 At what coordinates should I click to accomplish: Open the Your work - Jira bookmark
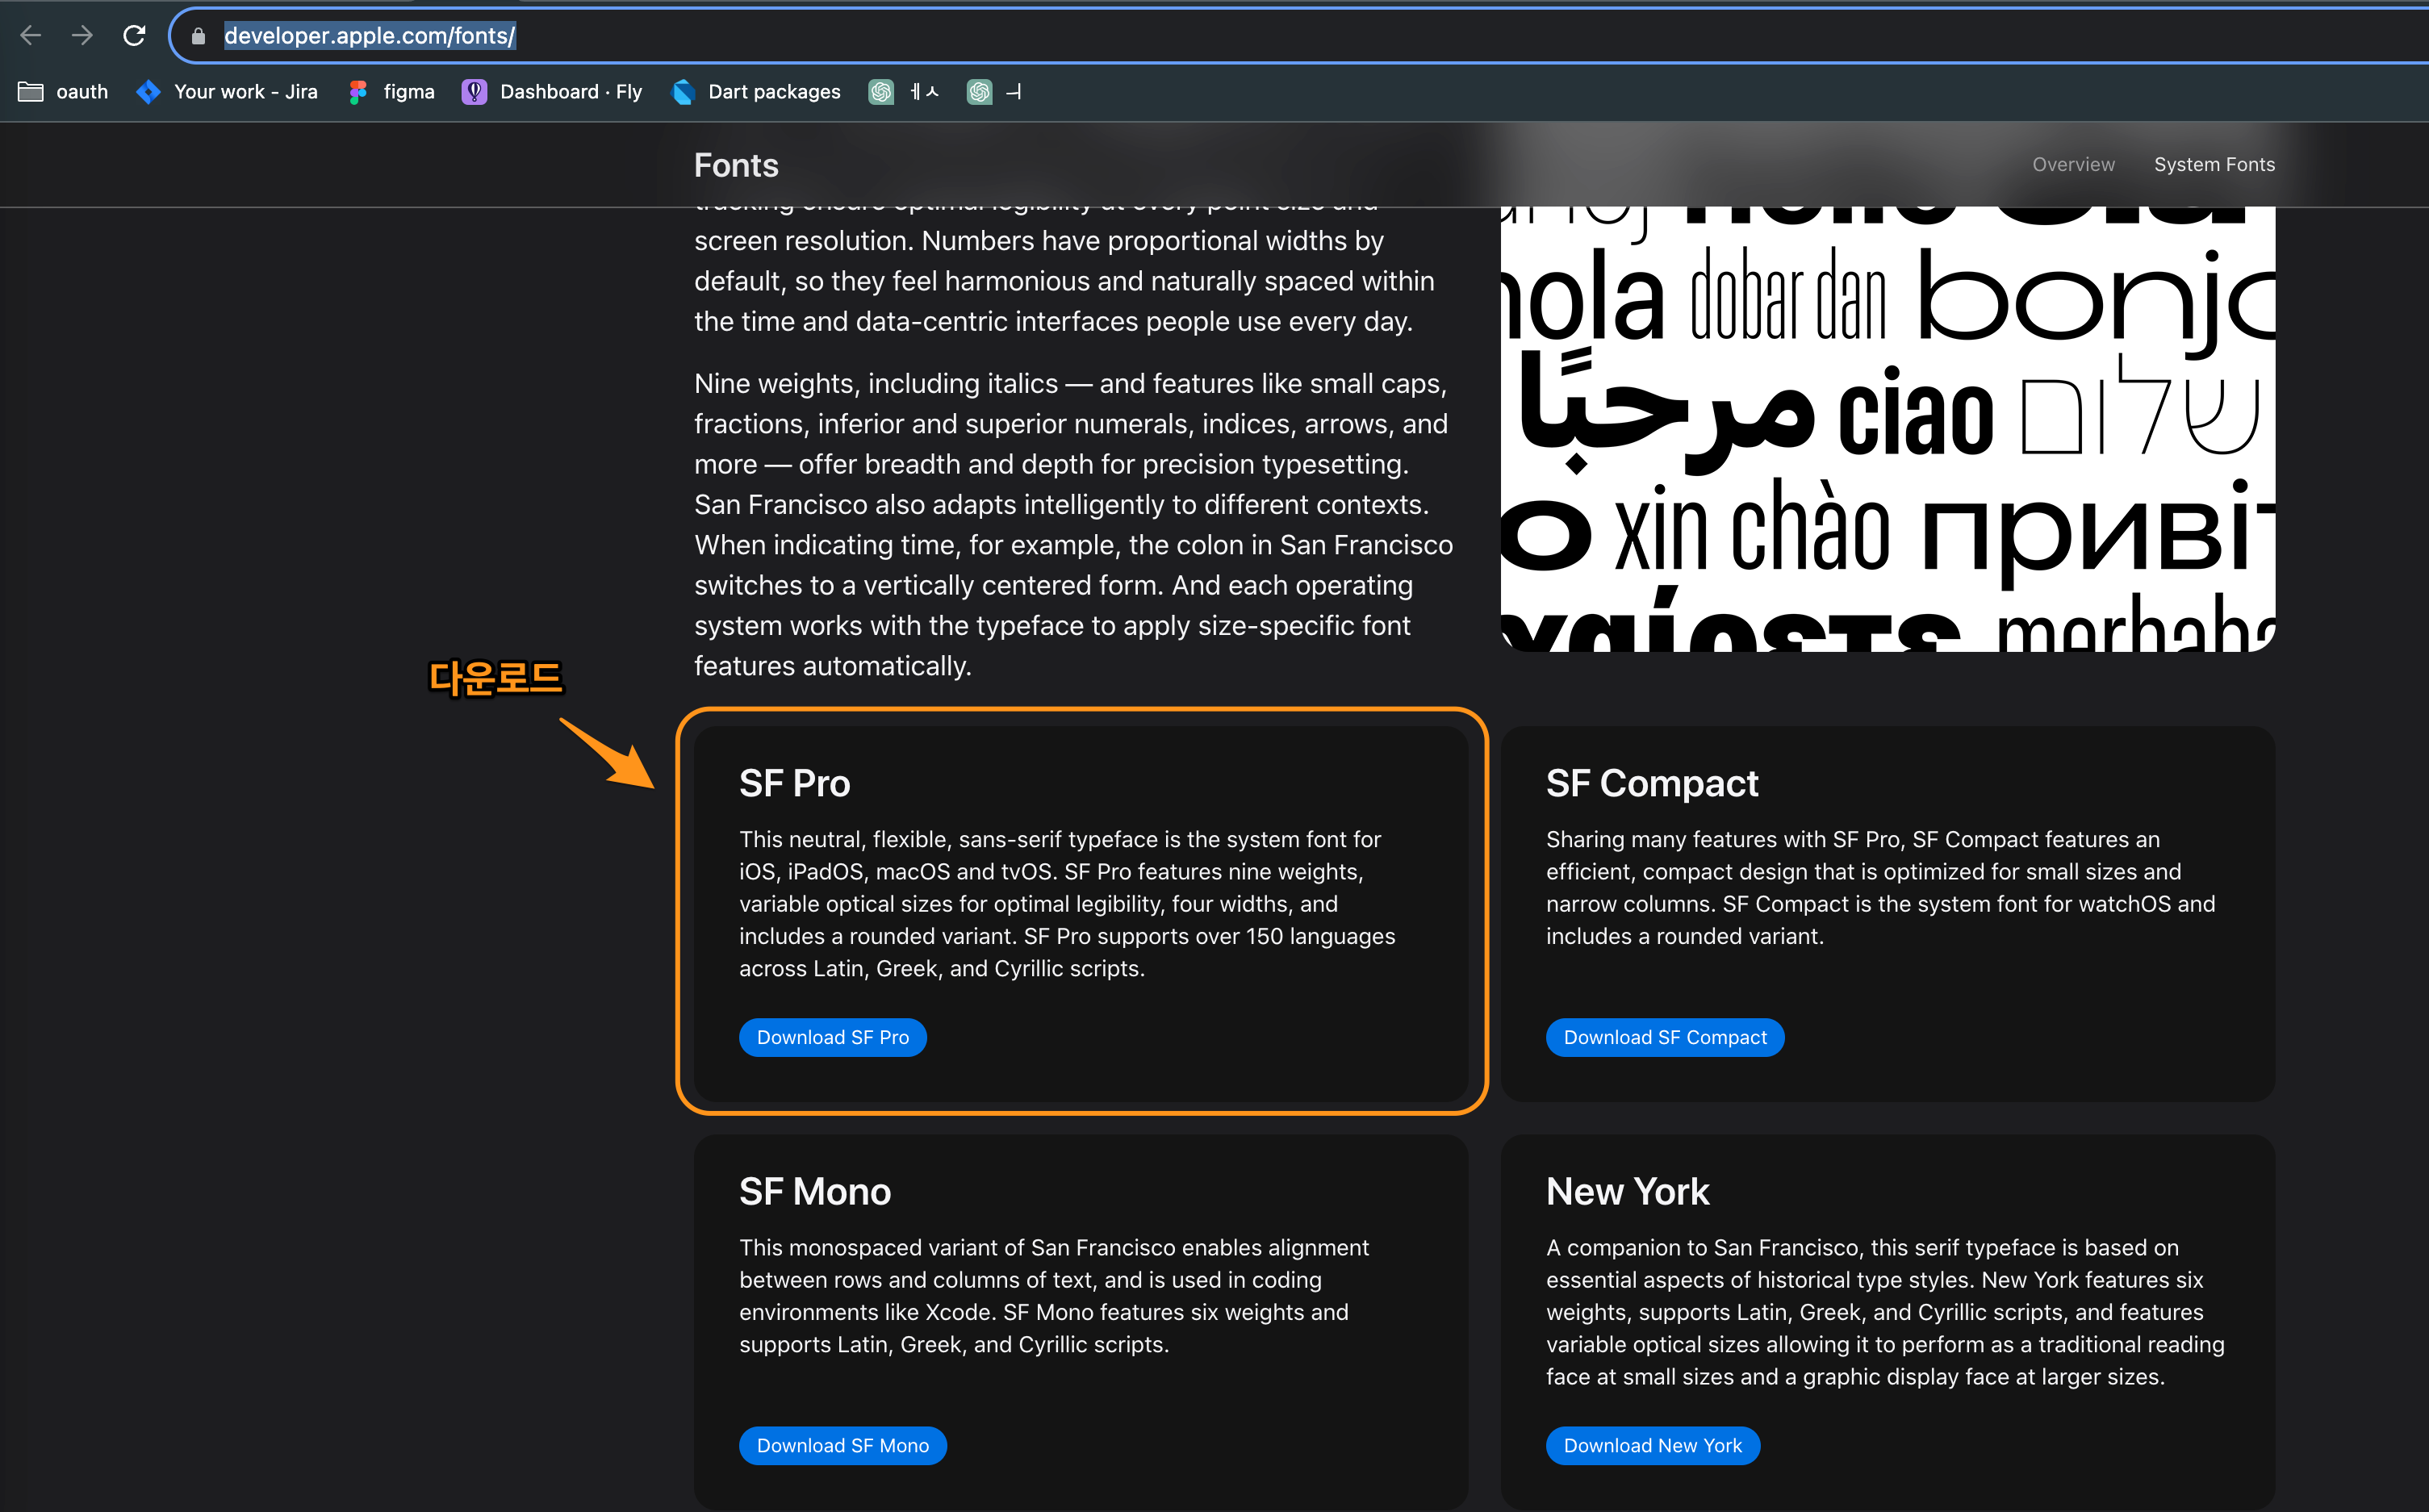click(x=226, y=92)
